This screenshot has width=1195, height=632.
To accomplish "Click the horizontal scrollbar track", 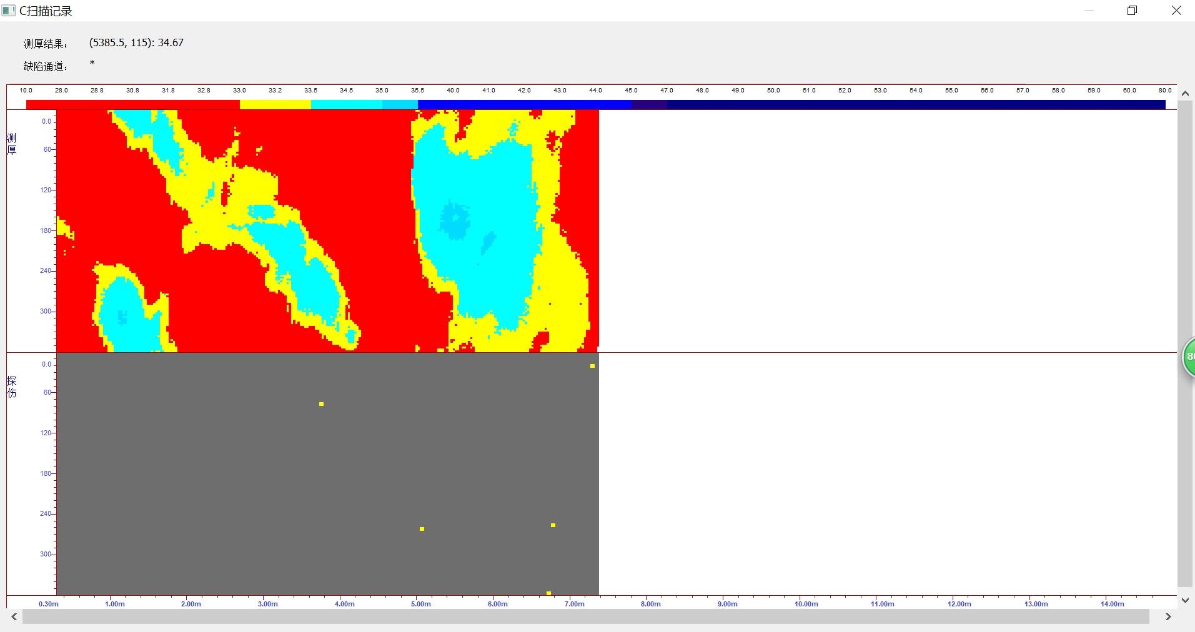I will pyautogui.click(x=585, y=617).
